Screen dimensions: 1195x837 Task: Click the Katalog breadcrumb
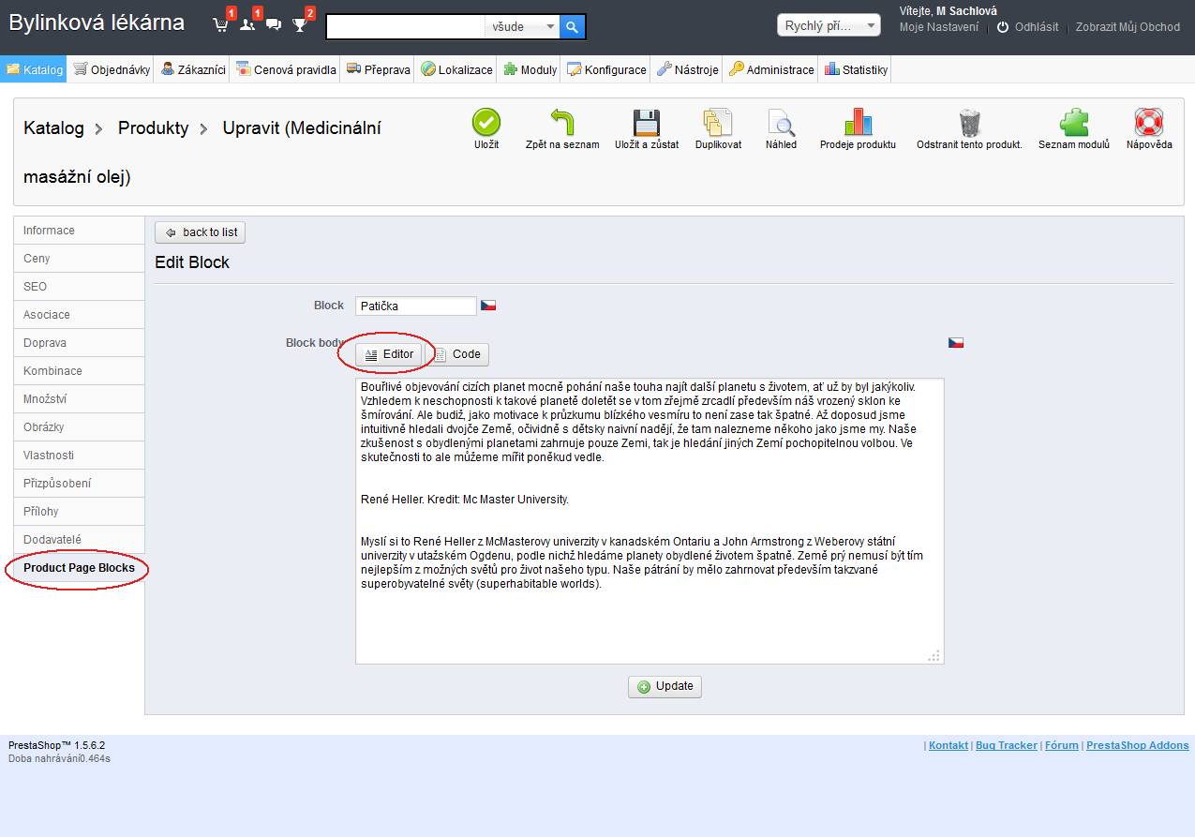tap(53, 128)
